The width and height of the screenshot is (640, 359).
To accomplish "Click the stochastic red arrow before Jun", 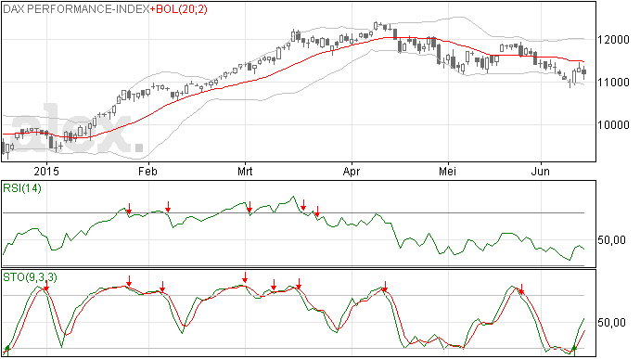I will 521,289.
